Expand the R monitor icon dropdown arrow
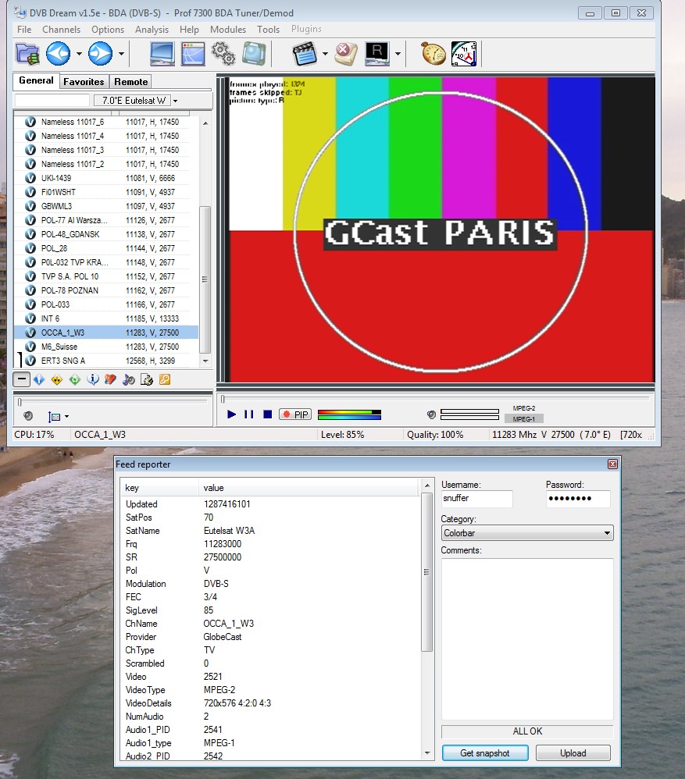The height and width of the screenshot is (779, 685). coord(398,54)
